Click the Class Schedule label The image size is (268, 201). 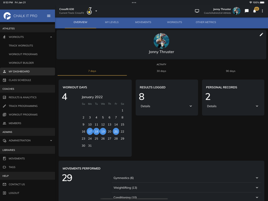pos(20,80)
